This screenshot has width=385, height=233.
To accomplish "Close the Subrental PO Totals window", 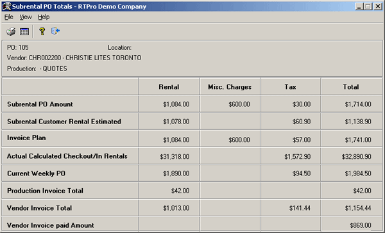I will click(378, 6).
